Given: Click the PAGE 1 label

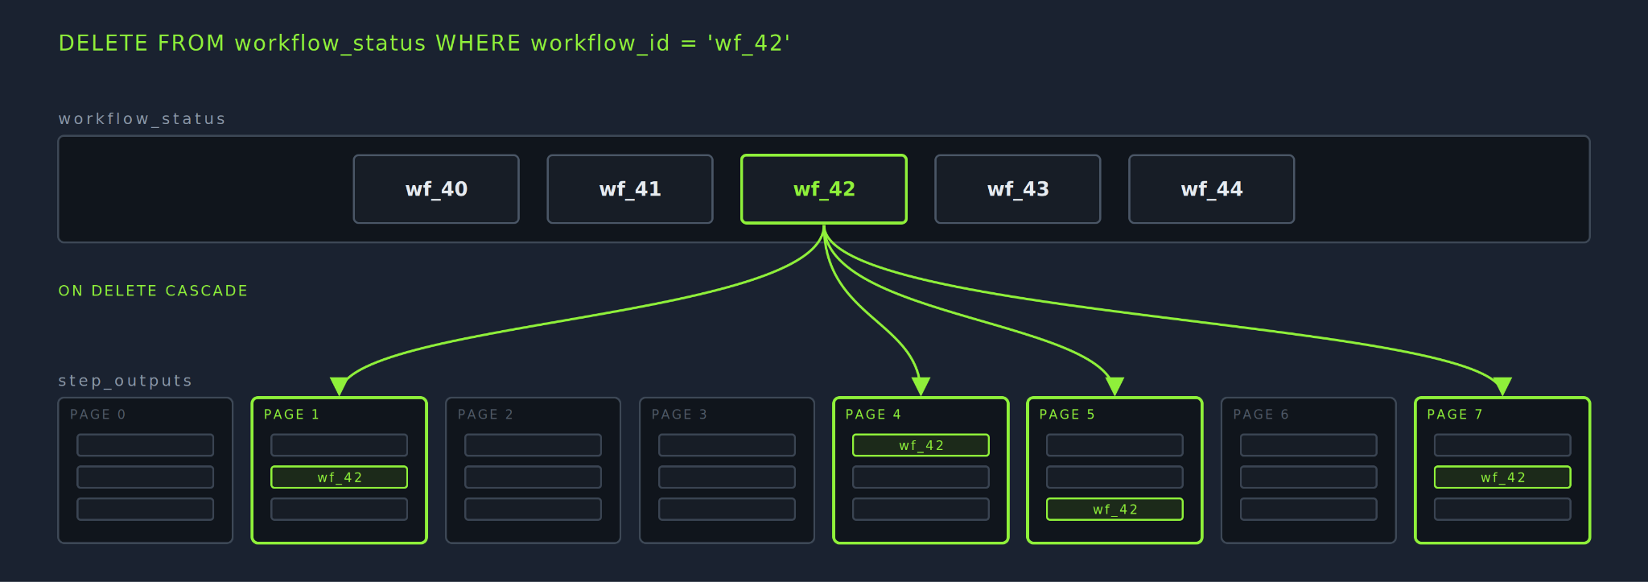Looking at the screenshot, I should tap(291, 415).
